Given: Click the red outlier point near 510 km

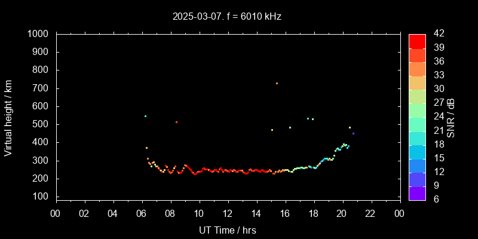Looking at the screenshot, I should point(176,122).
